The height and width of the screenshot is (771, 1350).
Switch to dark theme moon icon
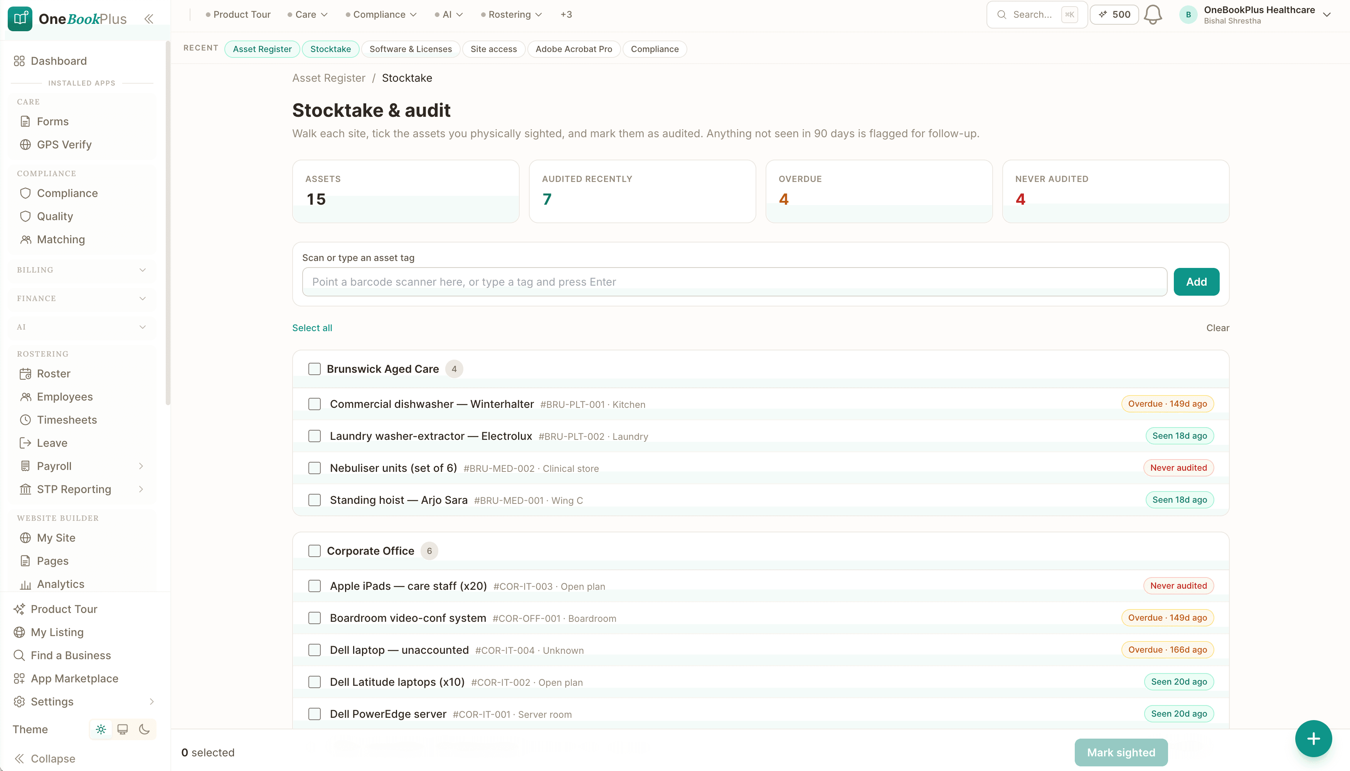(144, 729)
